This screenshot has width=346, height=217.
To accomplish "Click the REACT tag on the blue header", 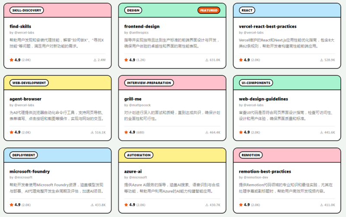I will click(247, 10).
